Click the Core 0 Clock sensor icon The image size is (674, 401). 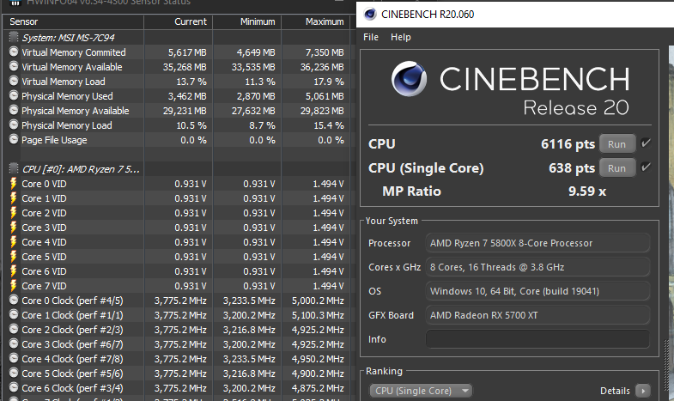pyautogui.click(x=14, y=300)
